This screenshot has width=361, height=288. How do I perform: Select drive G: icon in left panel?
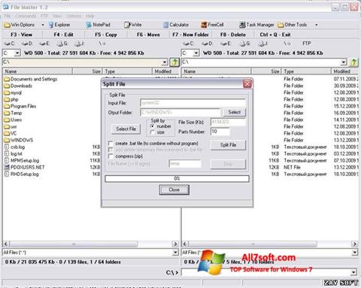62,44
